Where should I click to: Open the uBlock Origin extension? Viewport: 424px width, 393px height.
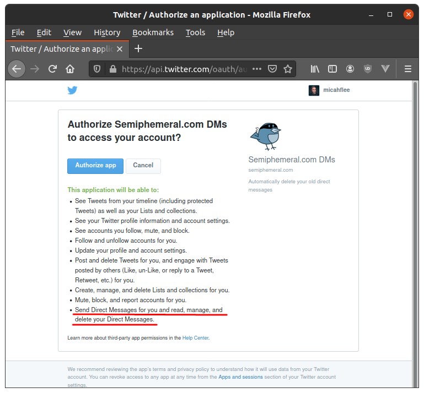coord(368,69)
